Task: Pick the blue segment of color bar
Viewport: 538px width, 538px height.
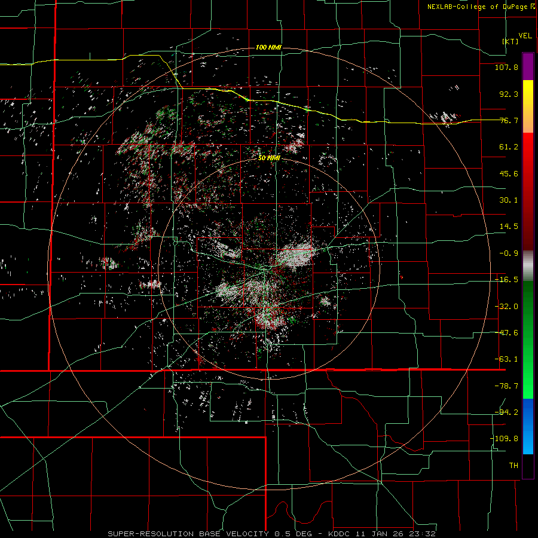Action: click(x=528, y=426)
